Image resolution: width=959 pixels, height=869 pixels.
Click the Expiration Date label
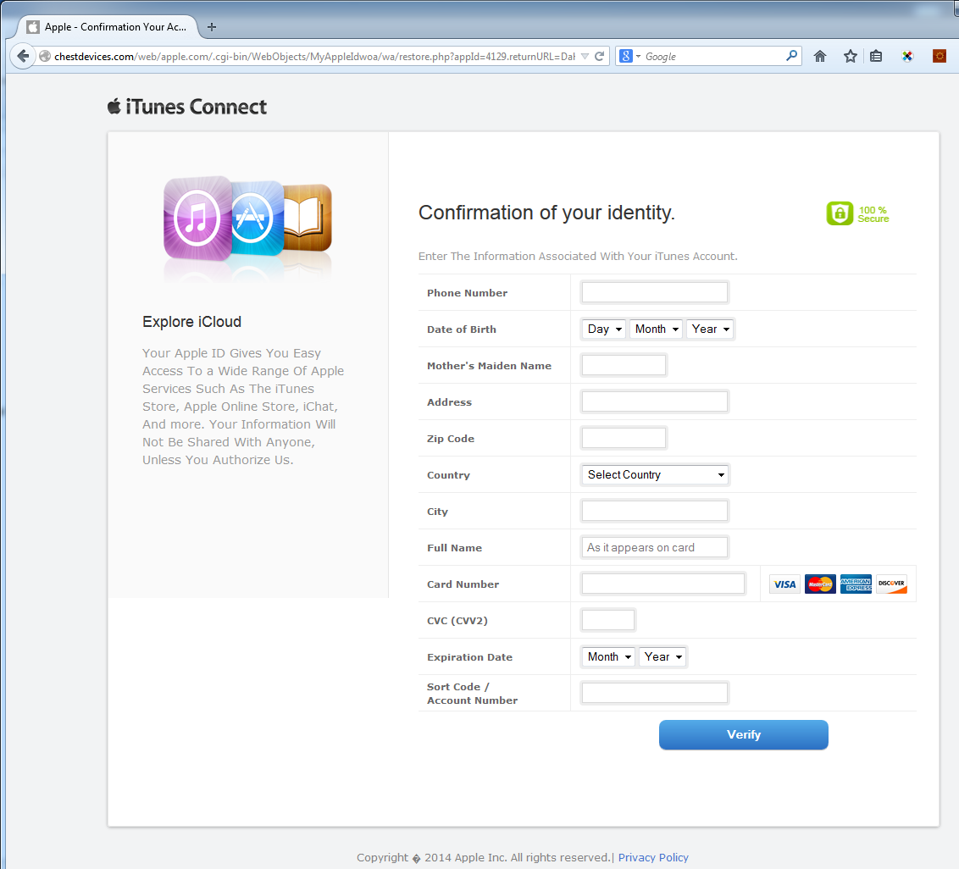click(469, 656)
